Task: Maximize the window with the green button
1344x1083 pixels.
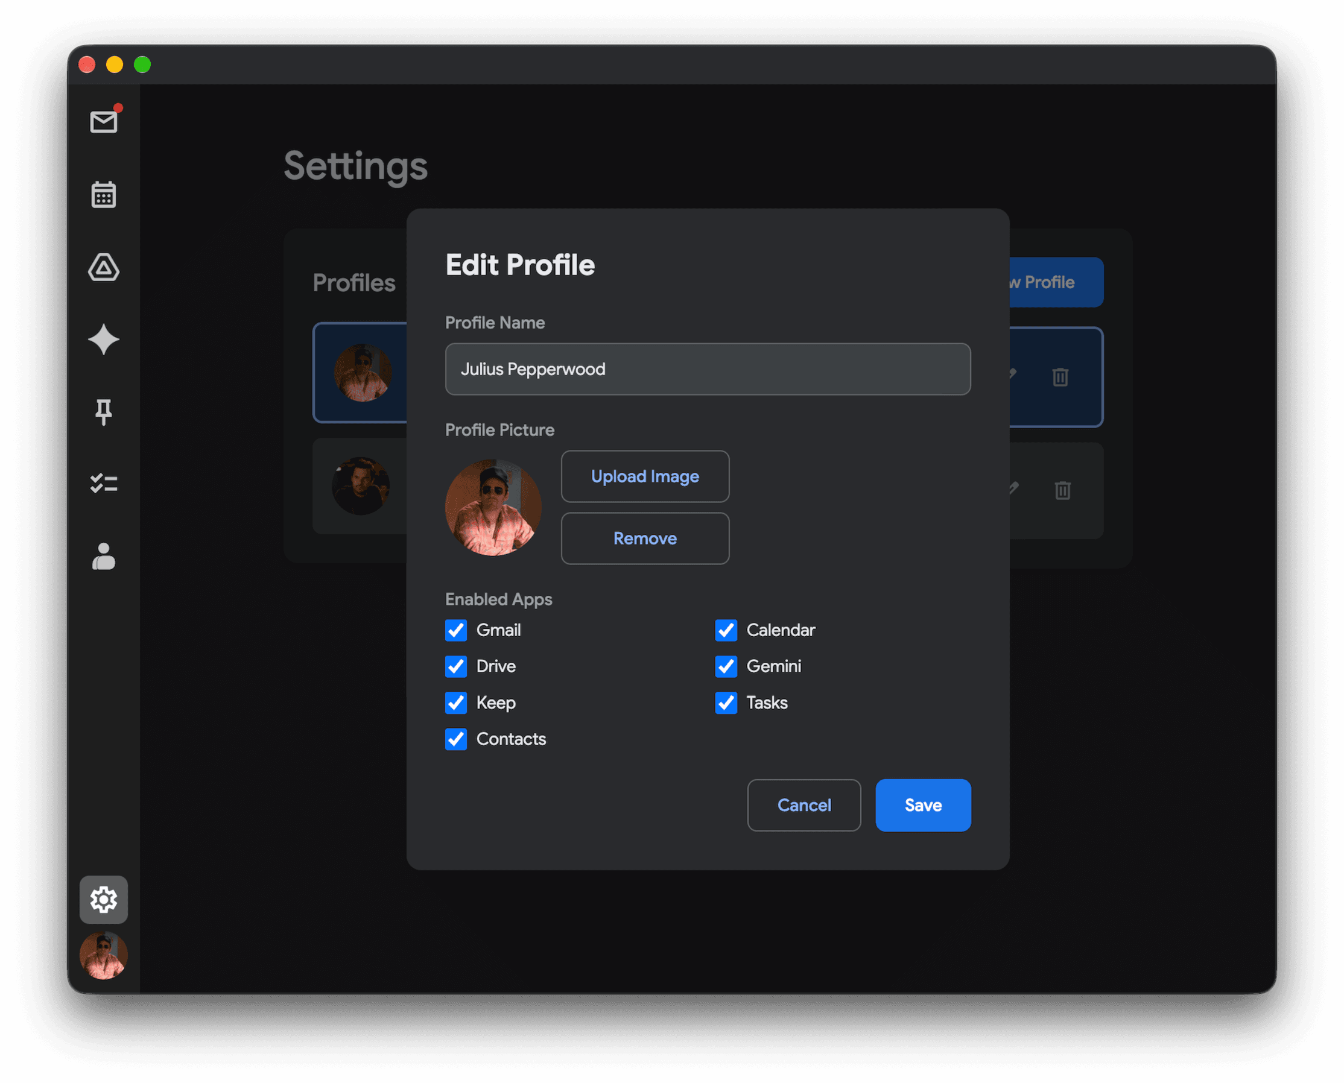Action: point(142,65)
